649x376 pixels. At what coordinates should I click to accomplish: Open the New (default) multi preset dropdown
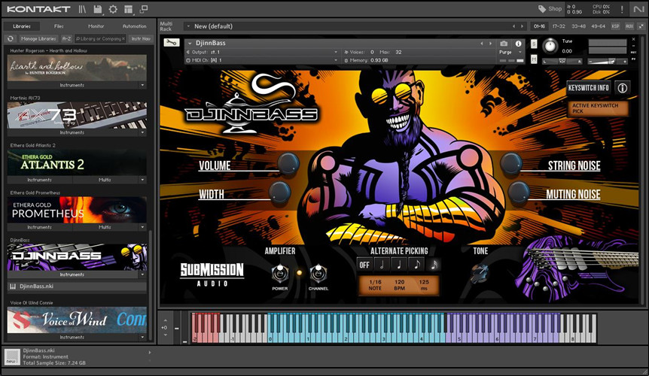(188, 26)
